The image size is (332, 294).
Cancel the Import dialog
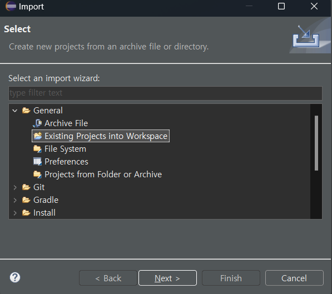pyautogui.click(x=294, y=278)
